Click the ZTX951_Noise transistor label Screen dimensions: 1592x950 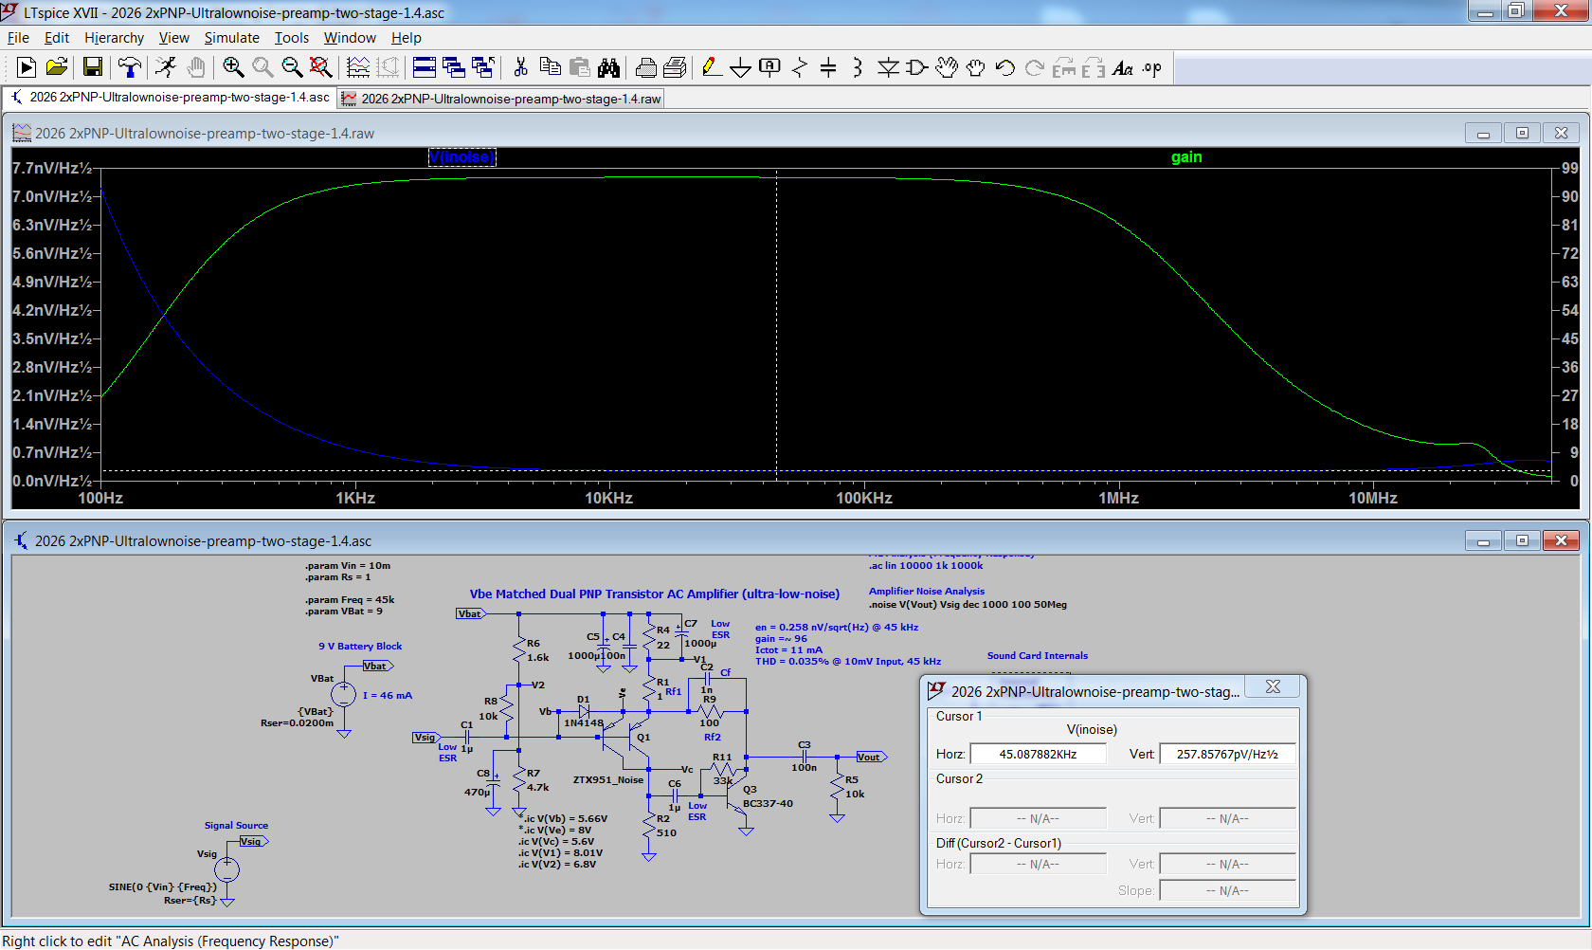click(x=607, y=779)
